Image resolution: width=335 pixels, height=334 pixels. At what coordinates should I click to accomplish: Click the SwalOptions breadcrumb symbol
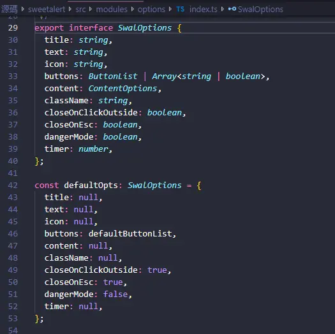click(x=260, y=9)
